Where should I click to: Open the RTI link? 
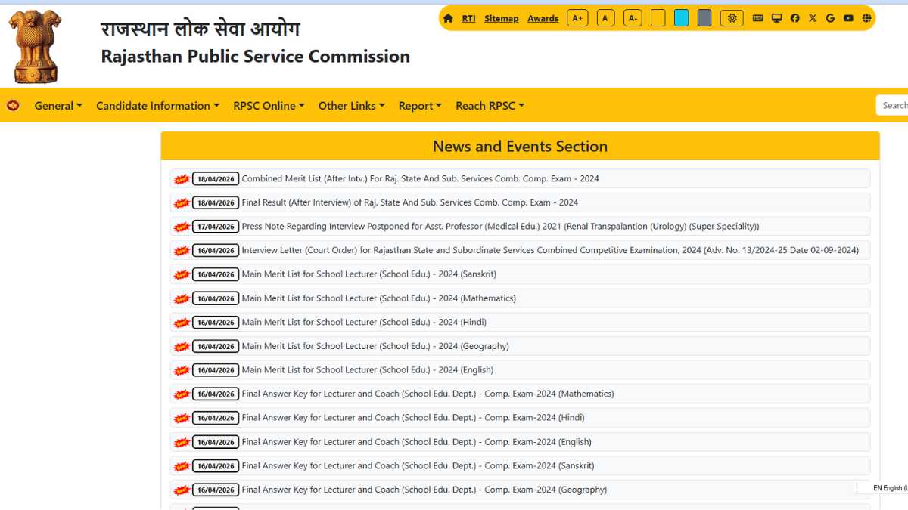pos(468,17)
